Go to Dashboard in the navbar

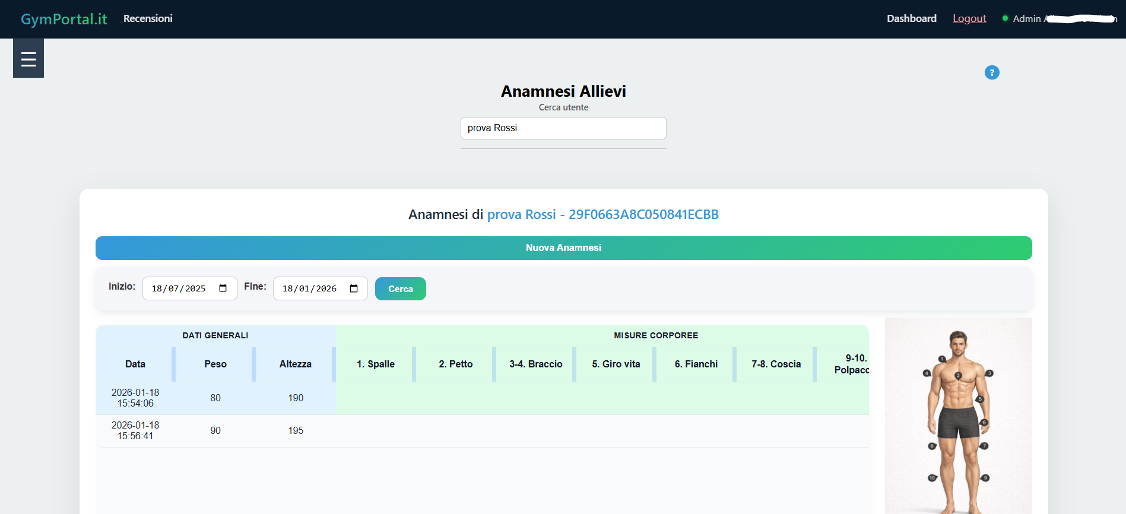pyautogui.click(x=911, y=18)
